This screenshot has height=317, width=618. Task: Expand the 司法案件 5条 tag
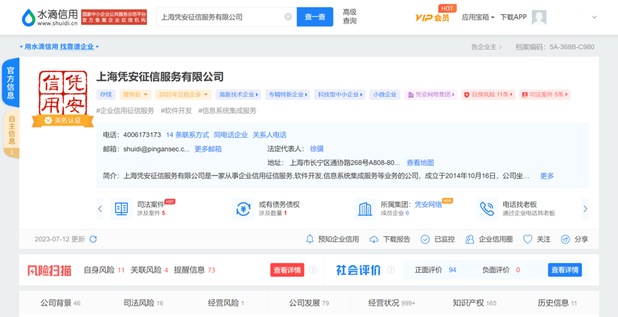coord(544,95)
